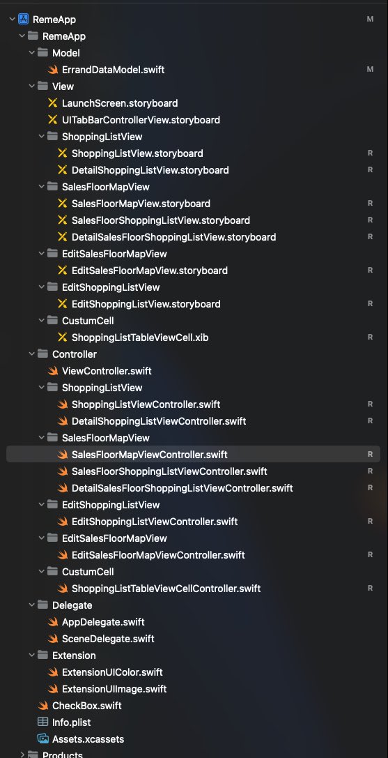Click the storyboard icon of ShoppingListView.storyboard
The height and width of the screenshot is (758, 388).
tap(62, 153)
